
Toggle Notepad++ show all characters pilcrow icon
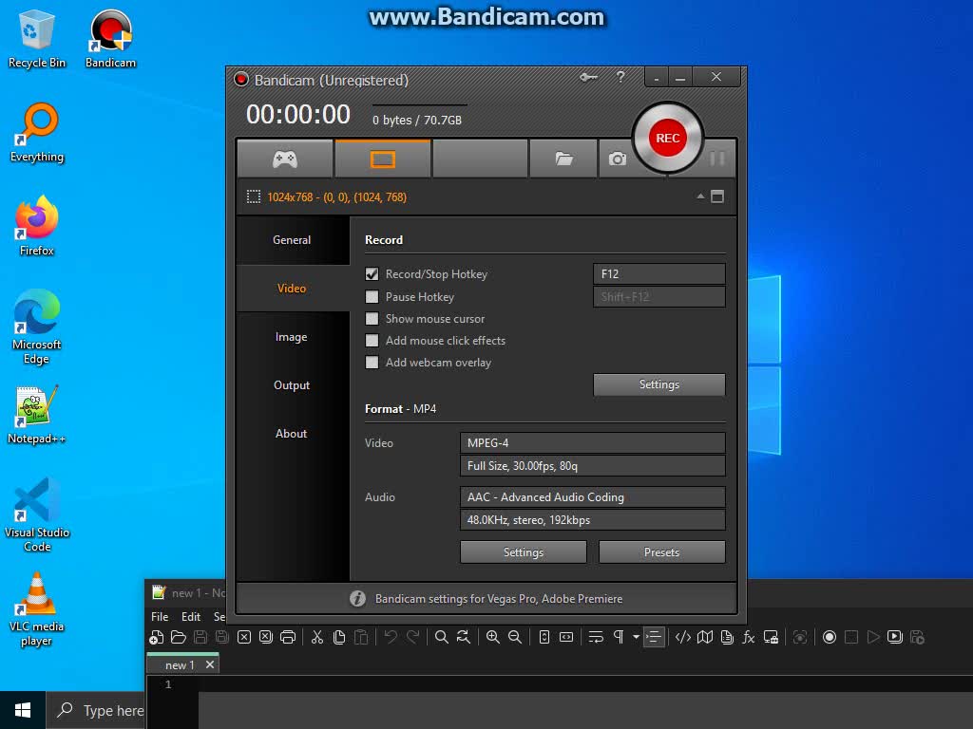click(x=619, y=637)
